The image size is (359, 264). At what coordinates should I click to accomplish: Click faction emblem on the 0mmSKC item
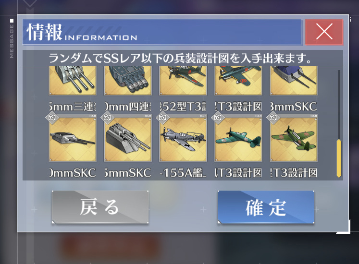[x=52, y=118]
